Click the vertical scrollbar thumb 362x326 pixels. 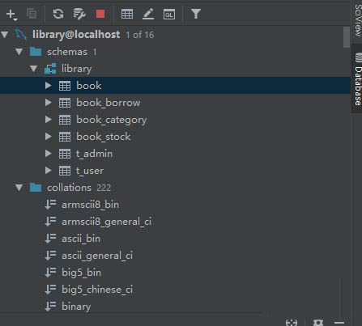347,37
